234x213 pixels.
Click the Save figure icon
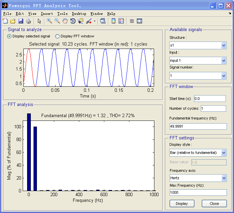[x=21, y=21]
